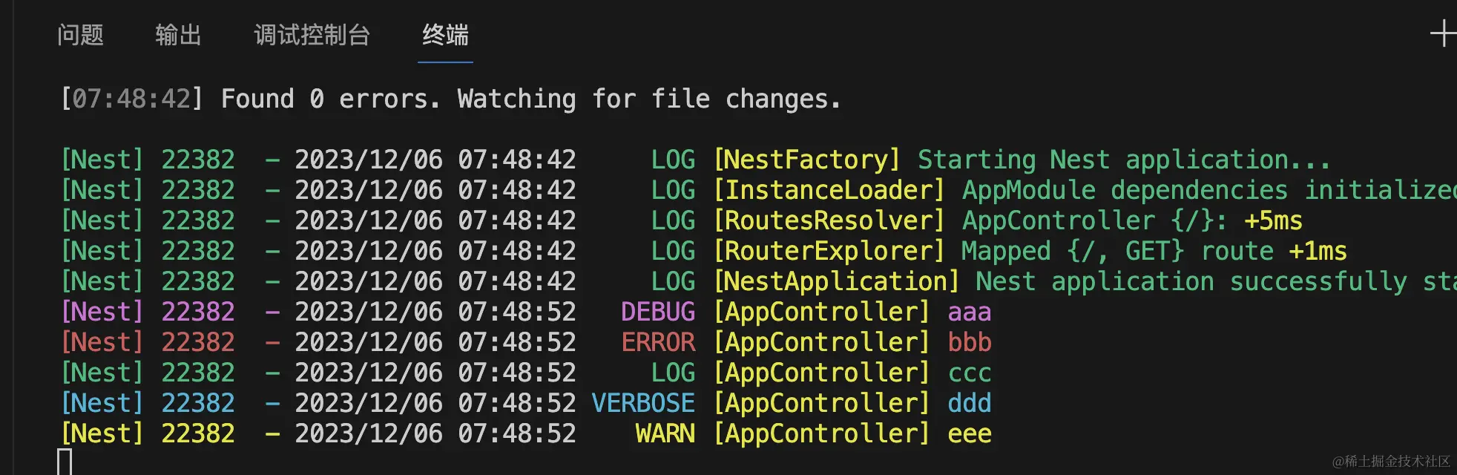Click the RouterExplorer Mapped GET route line

coord(704,251)
